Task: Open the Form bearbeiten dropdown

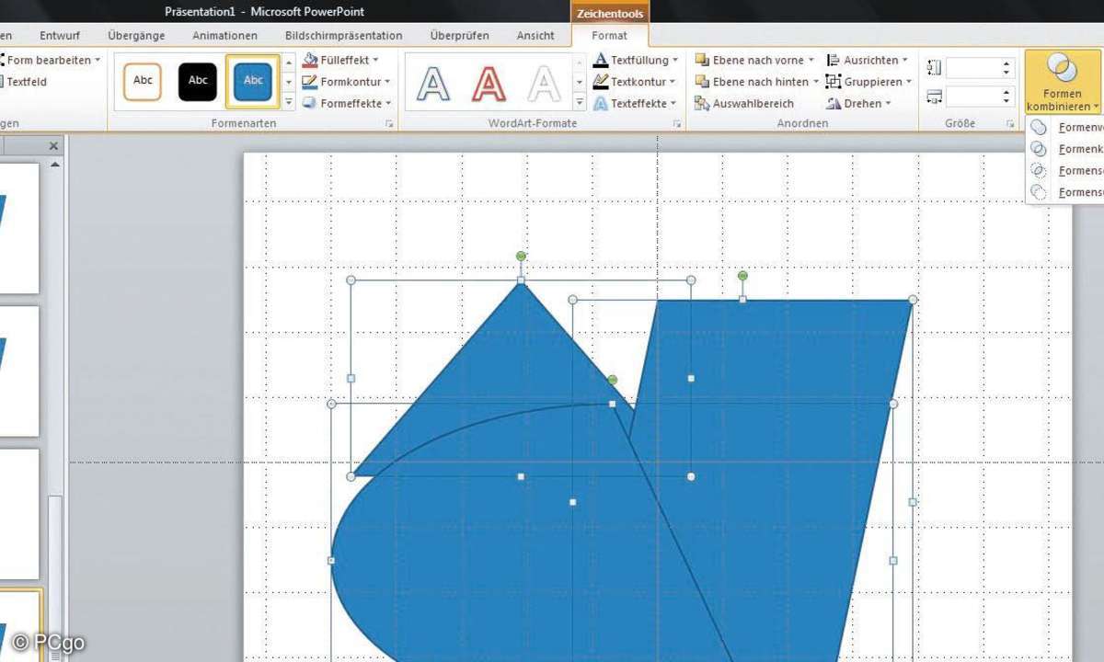Action: pyautogui.click(x=50, y=60)
